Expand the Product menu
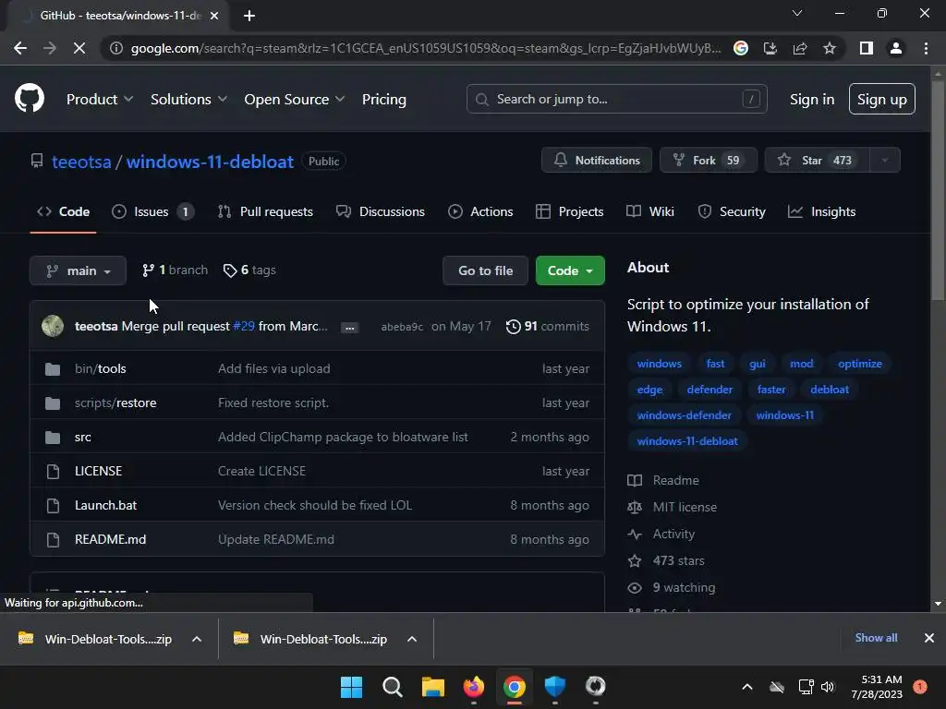Image resolution: width=946 pixels, height=709 pixels. click(100, 100)
